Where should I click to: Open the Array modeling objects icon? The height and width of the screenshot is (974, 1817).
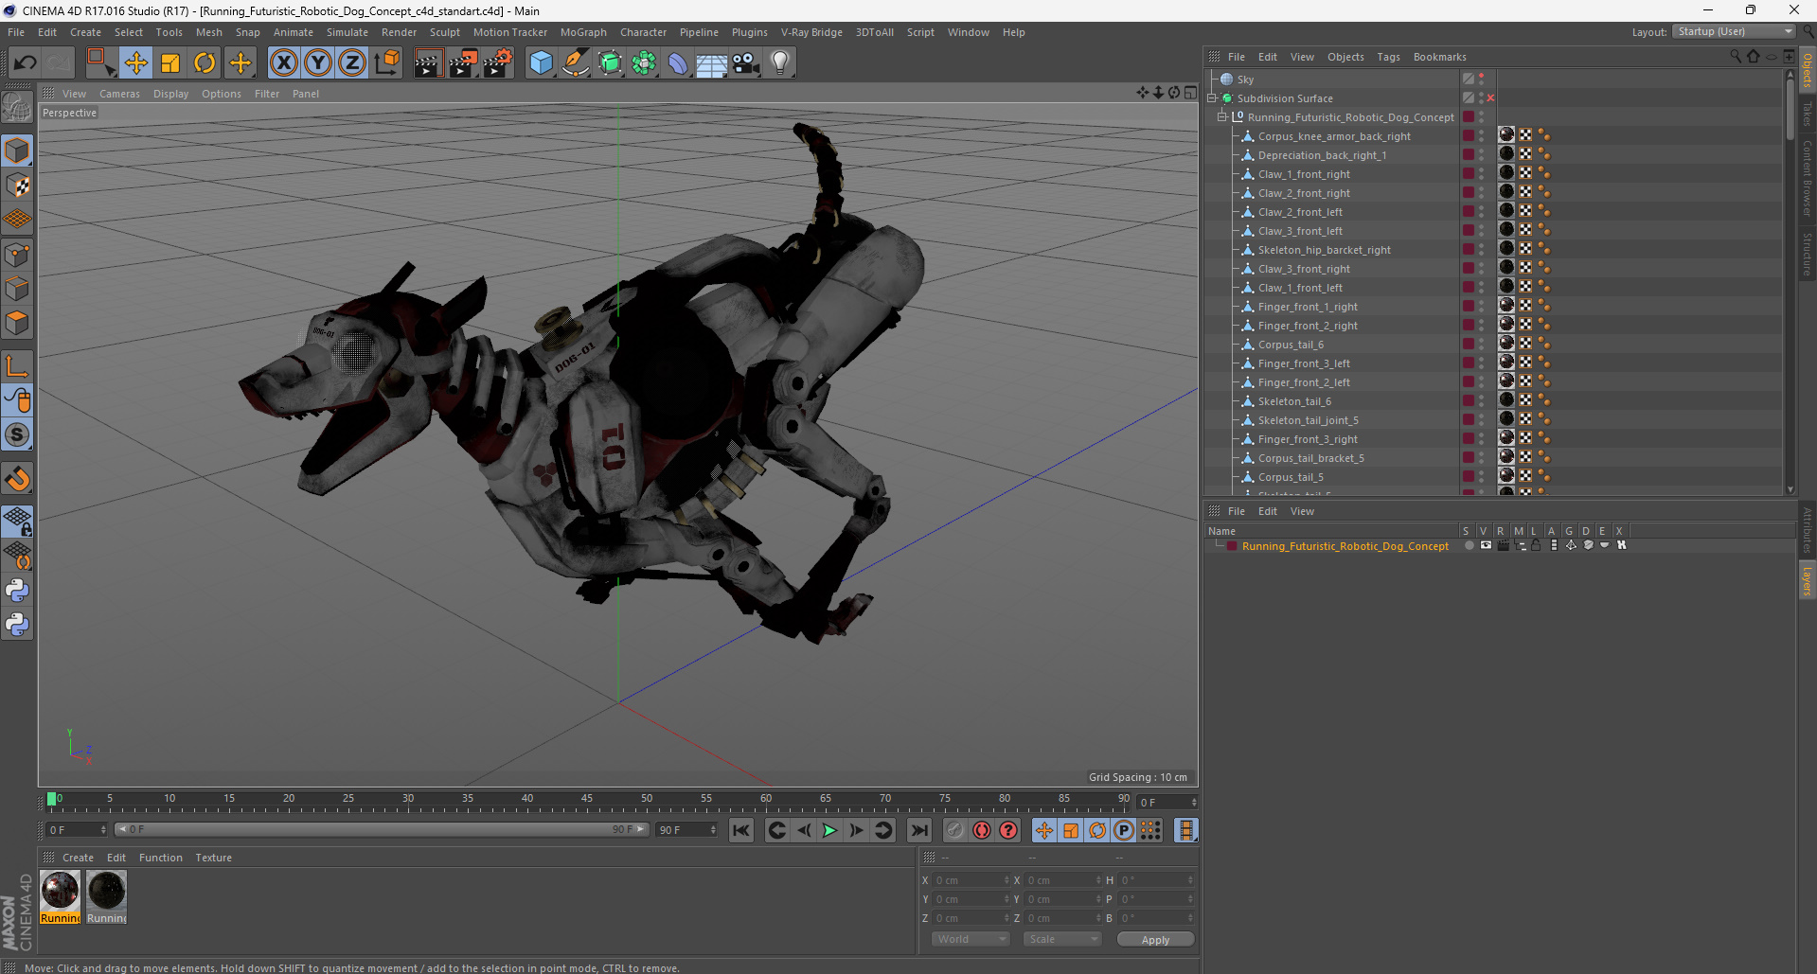(x=644, y=63)
